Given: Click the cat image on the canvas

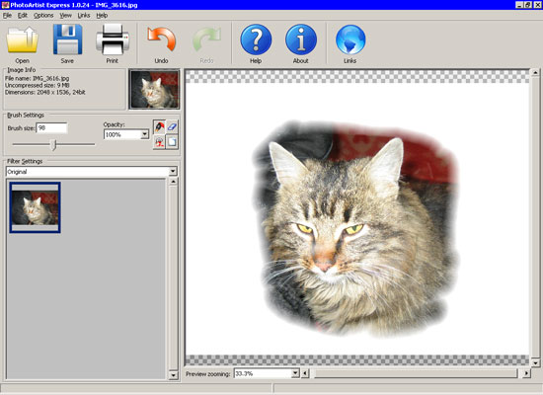Looking at the screenshot, I should (x=355, y=229).
